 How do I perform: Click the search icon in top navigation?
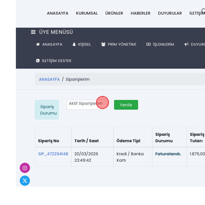(x=203, y=11)
